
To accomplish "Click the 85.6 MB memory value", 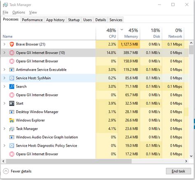I will [132, 78].
